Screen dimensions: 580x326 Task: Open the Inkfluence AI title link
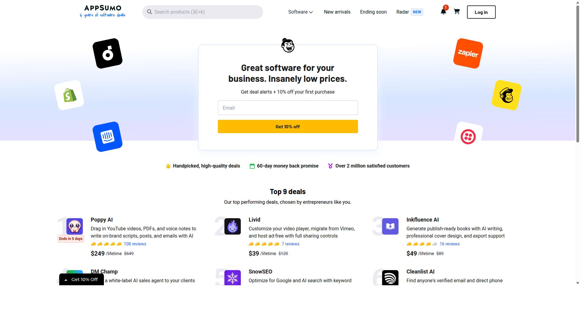pos(423,220)
